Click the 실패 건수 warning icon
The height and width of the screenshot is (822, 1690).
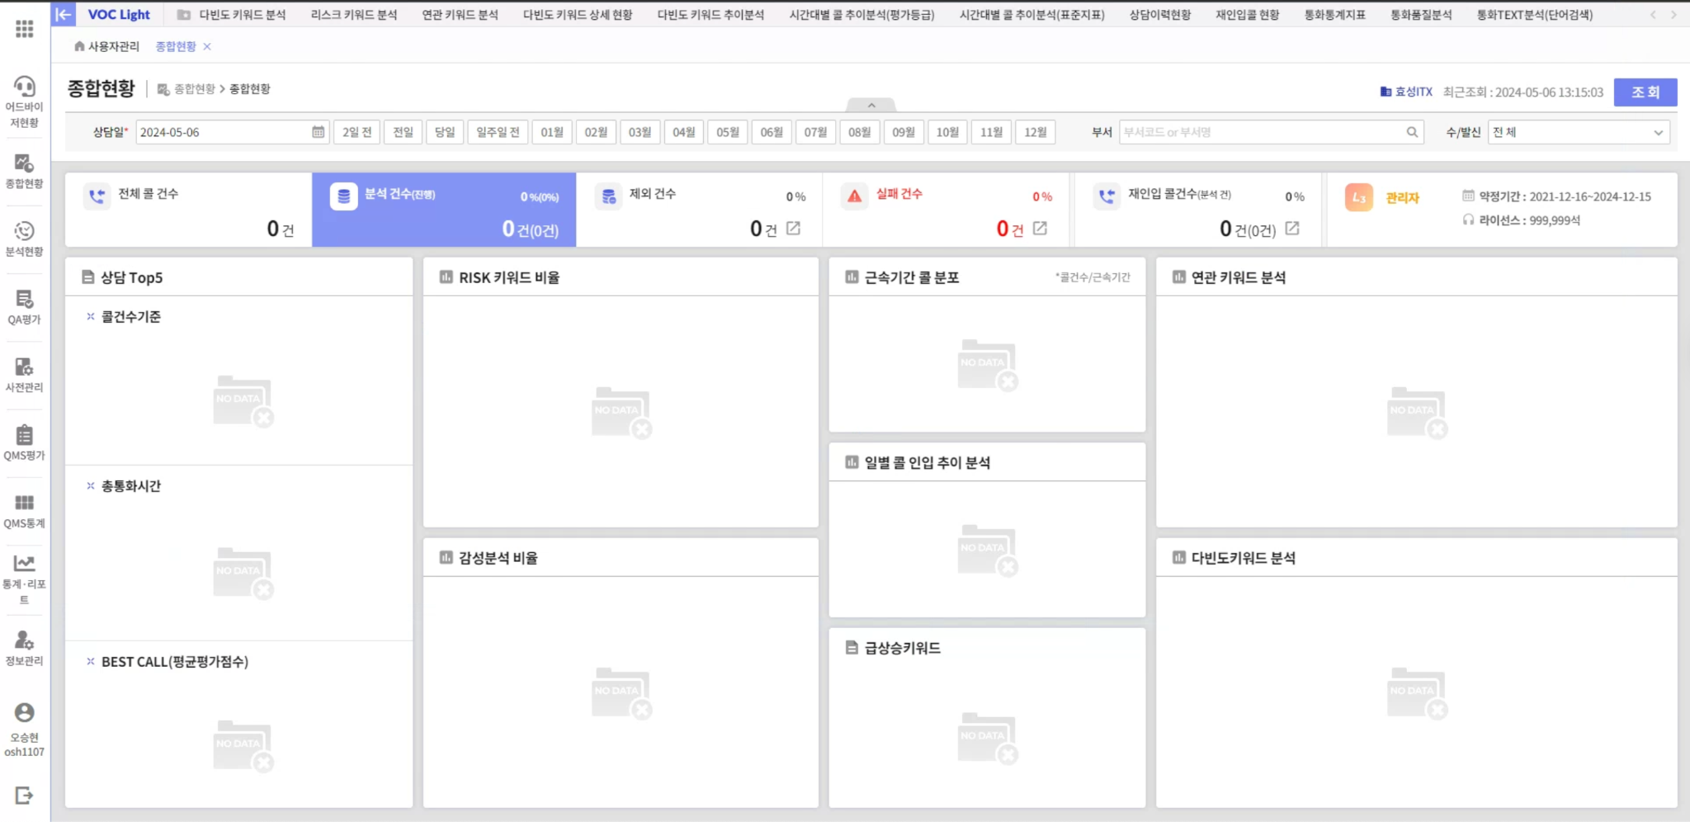point(854,196)
